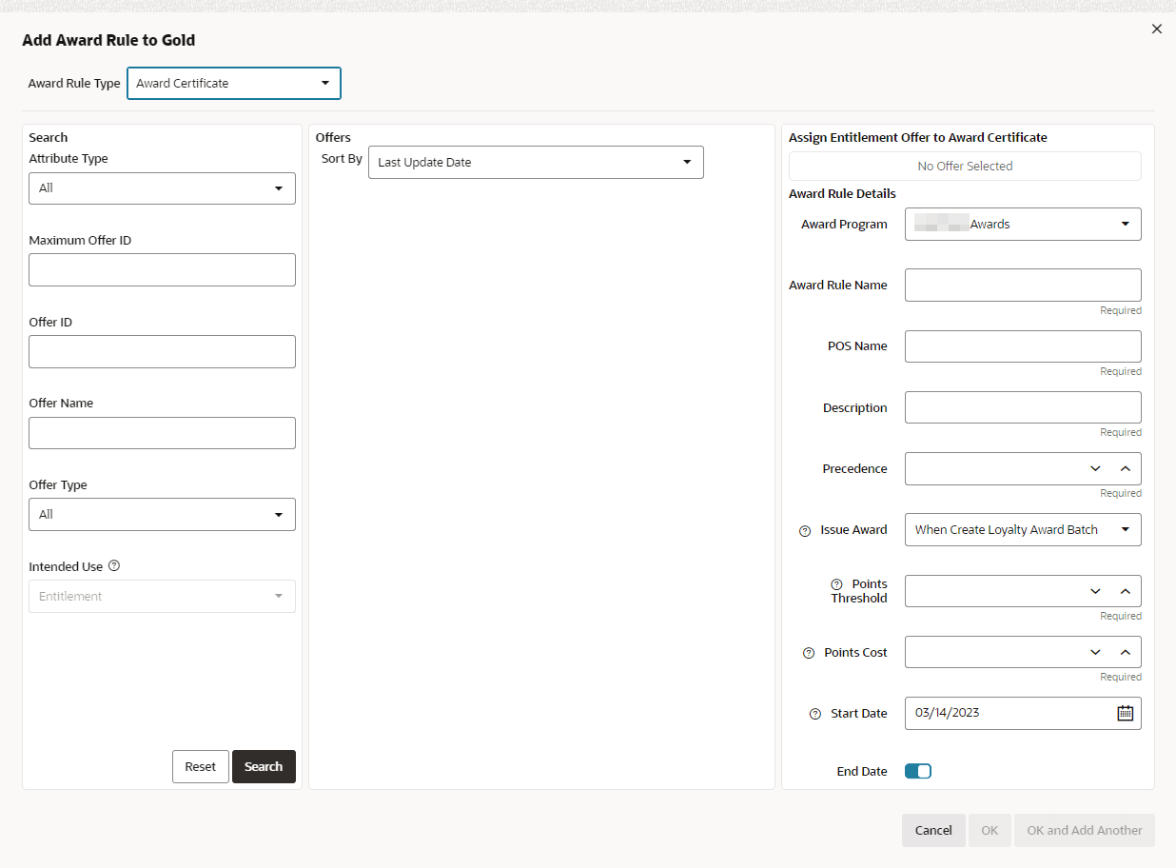Open the Start Date calendar picker icon
This screenshot has width=1176, height=868.
(1125, 713)
